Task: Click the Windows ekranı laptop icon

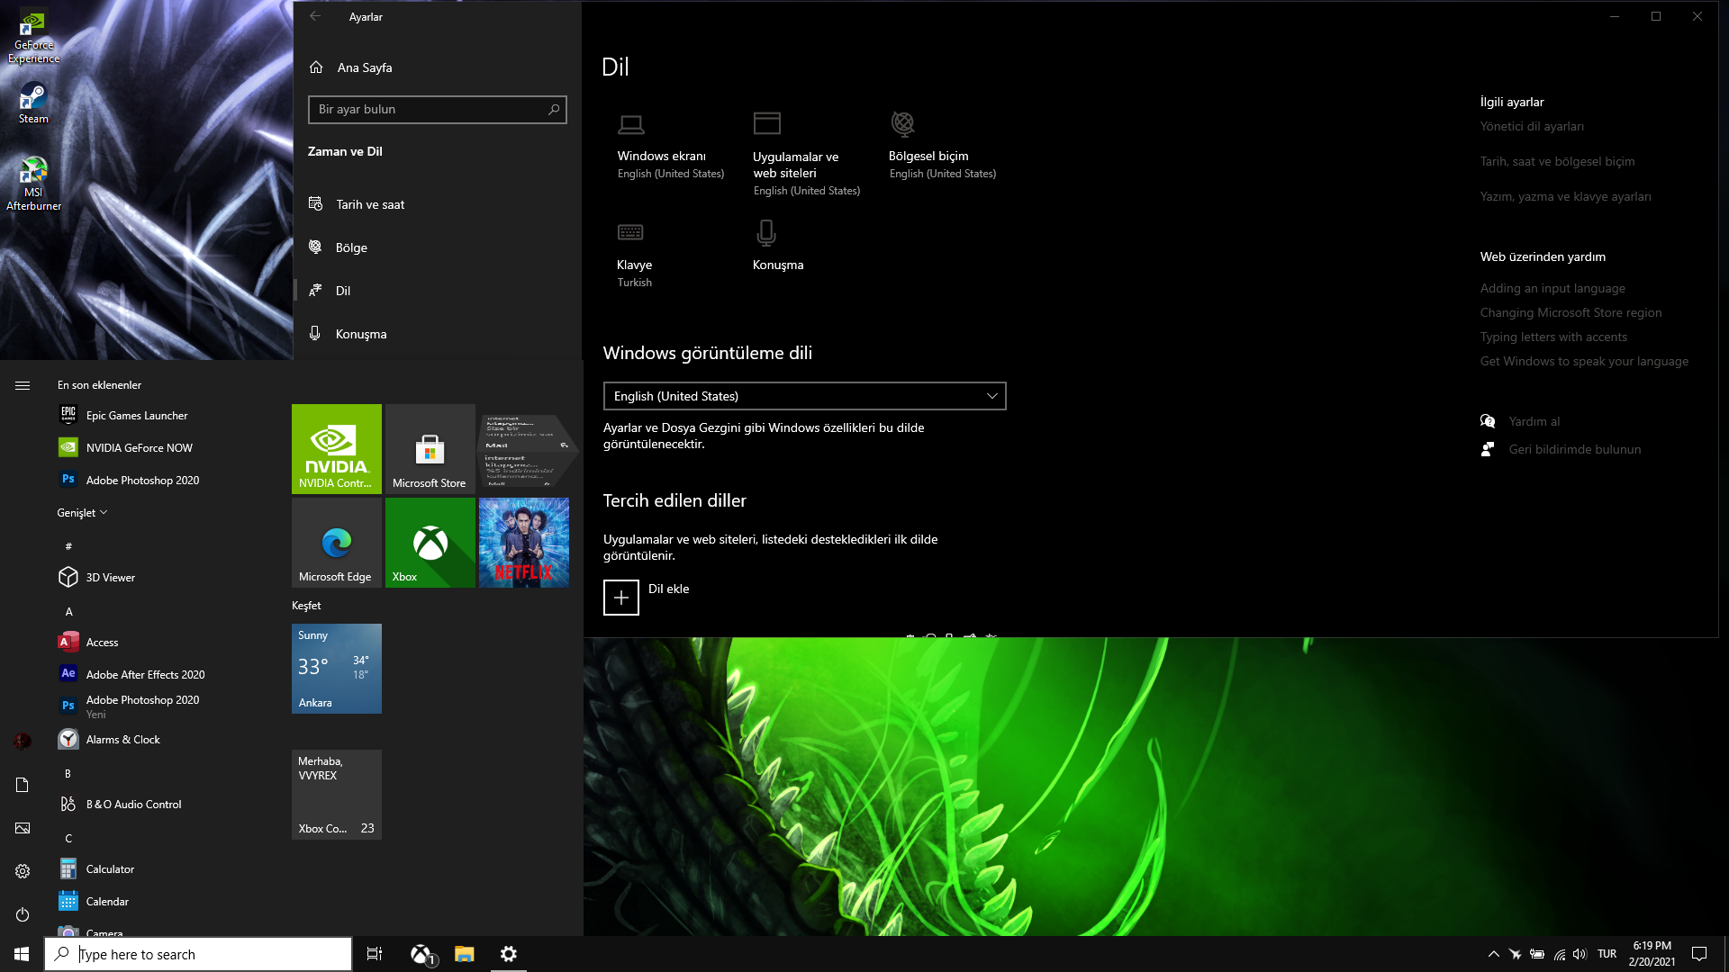Action: click(x=630, y=123)
